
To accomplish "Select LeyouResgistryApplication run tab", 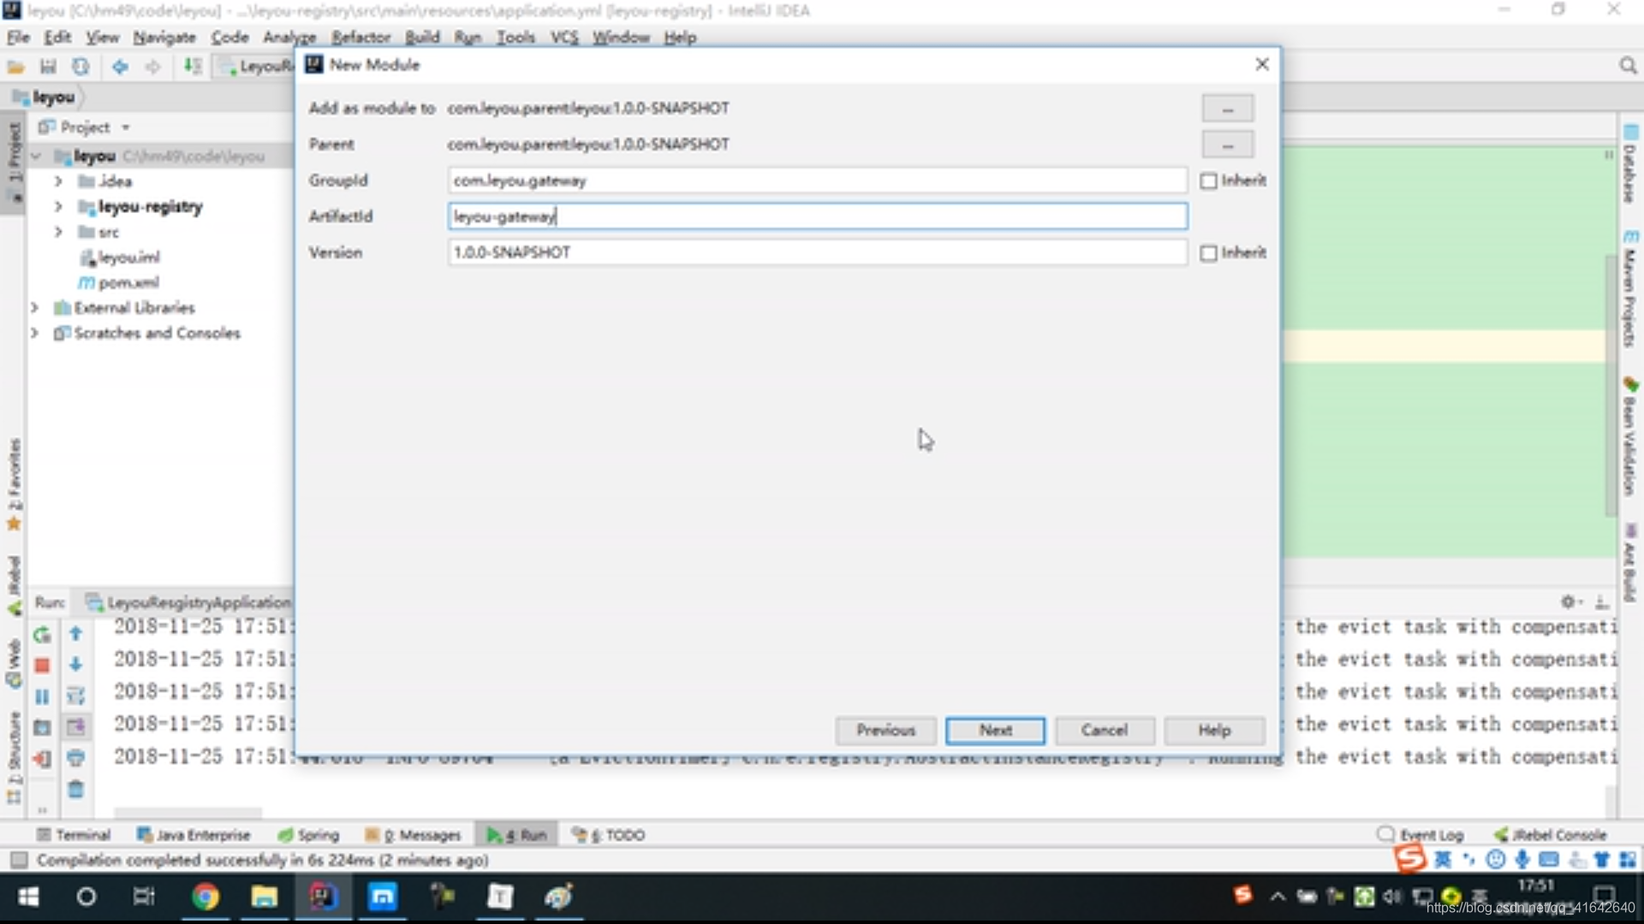I will [189, 602].
